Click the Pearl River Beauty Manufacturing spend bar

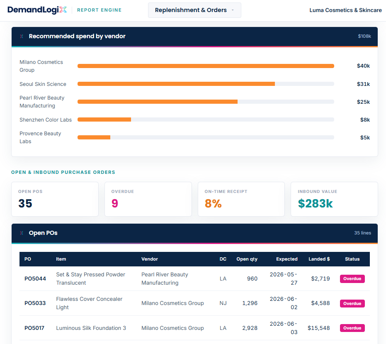coord(206,102)
